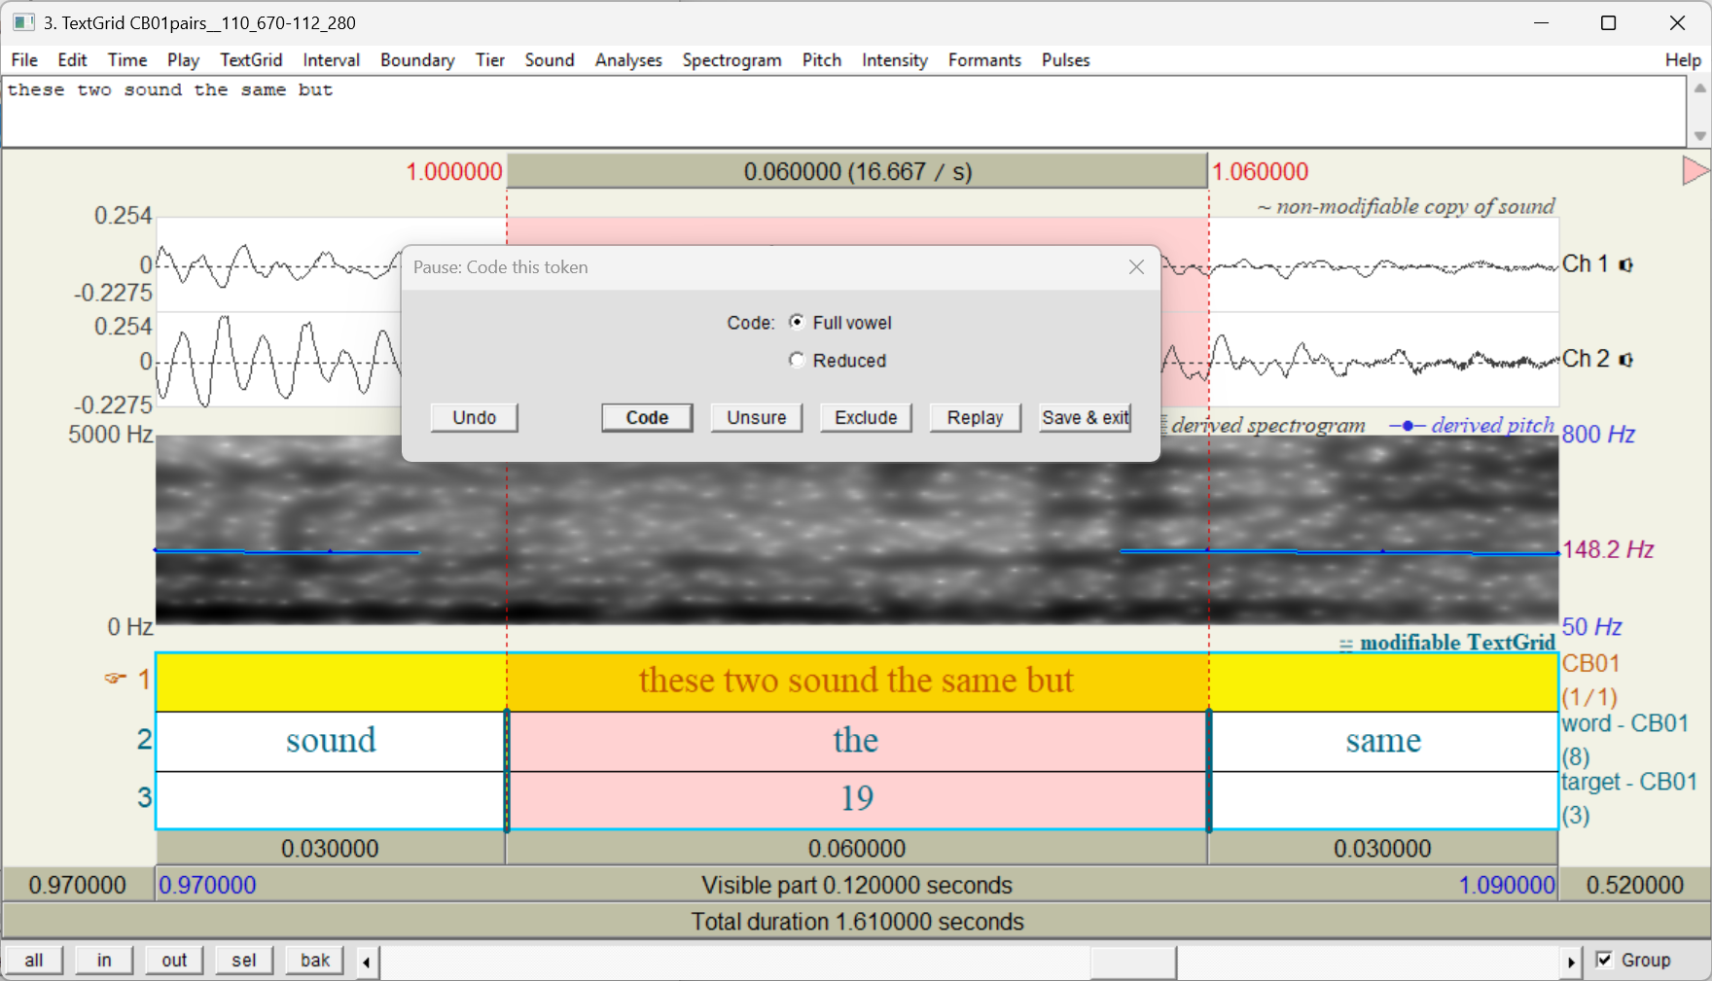Click scroll left arrow on horizontal scrollbar
This screenshot has width=1712, height=981.
[x=367, y=962]
